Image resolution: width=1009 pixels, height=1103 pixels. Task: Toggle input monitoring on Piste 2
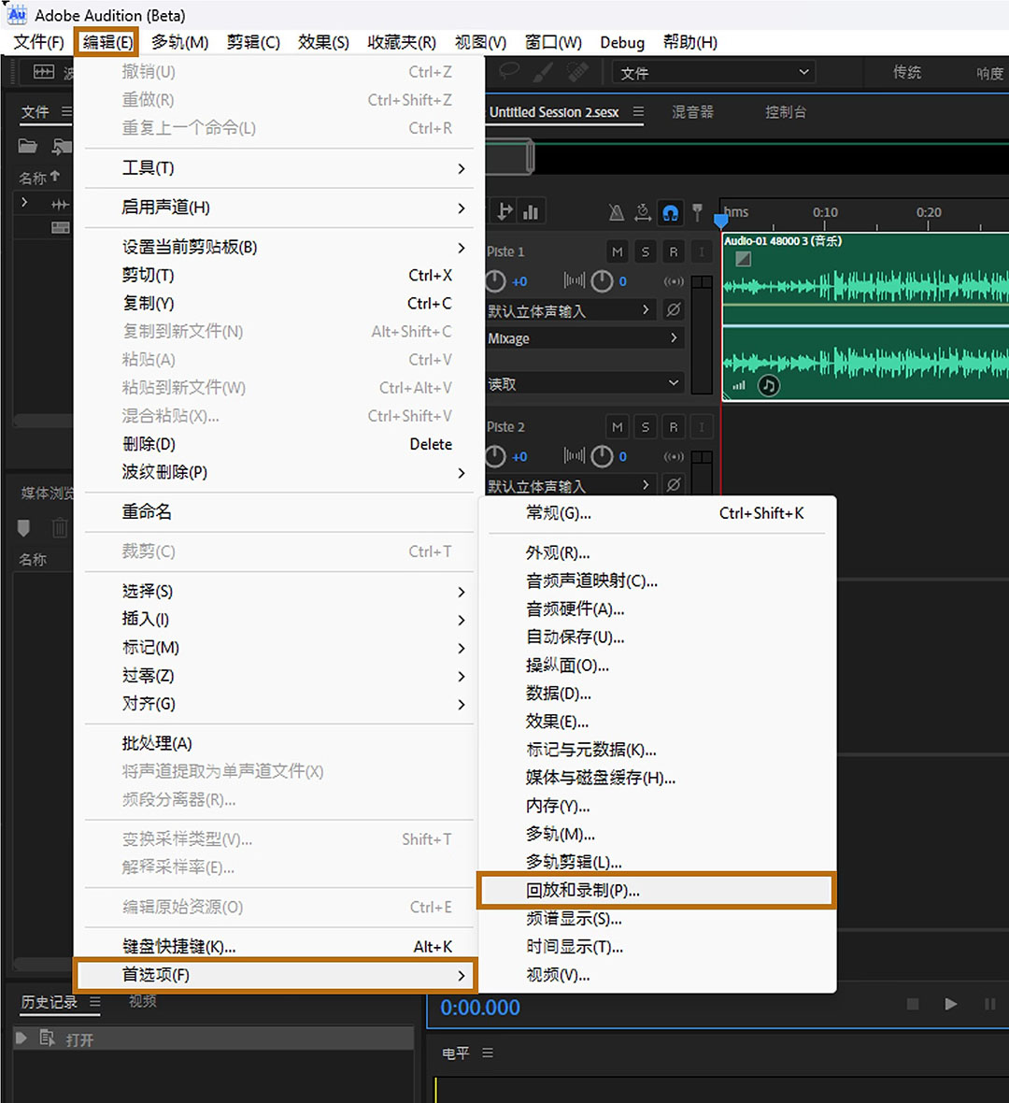[701, 427]
